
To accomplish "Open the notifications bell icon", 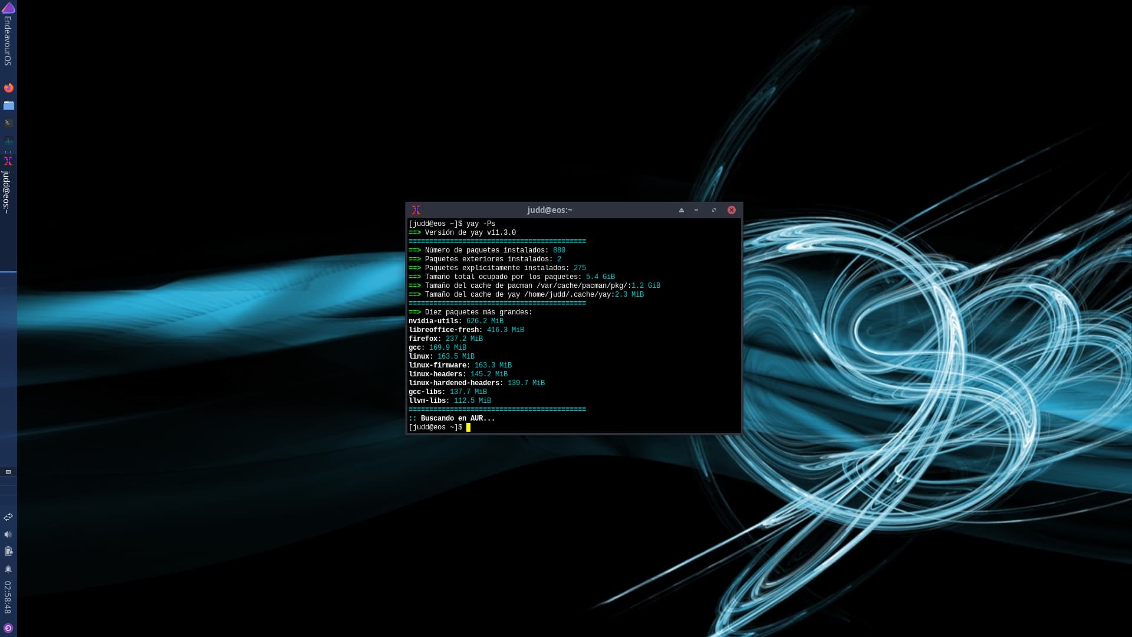I will coord(8,569).
